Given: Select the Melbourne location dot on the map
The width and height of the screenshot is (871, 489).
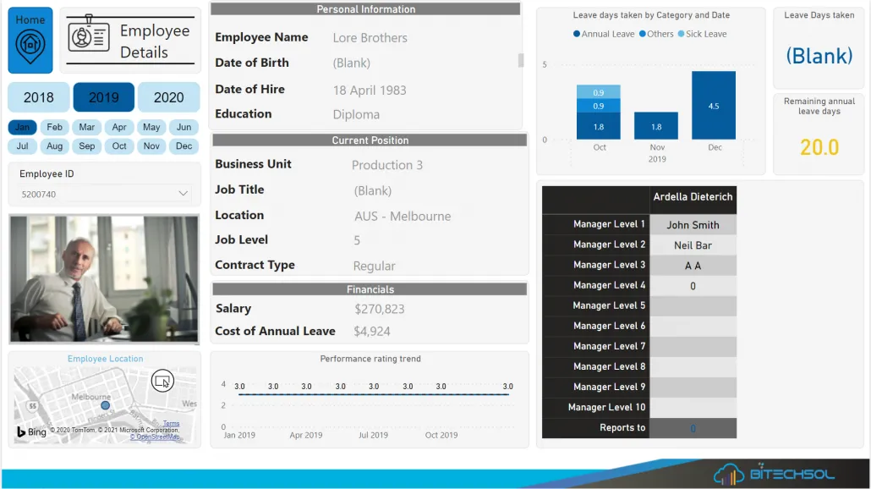Looking at the screenshot, I should [106, 406].
